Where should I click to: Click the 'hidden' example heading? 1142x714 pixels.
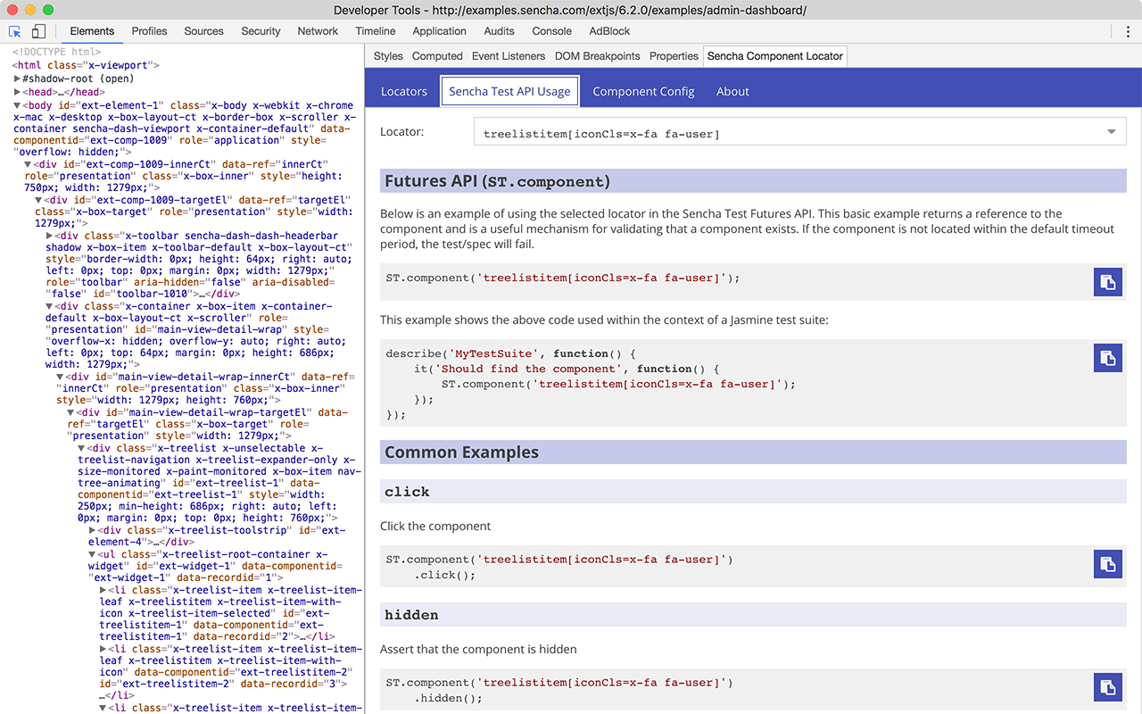coord(753,615)
